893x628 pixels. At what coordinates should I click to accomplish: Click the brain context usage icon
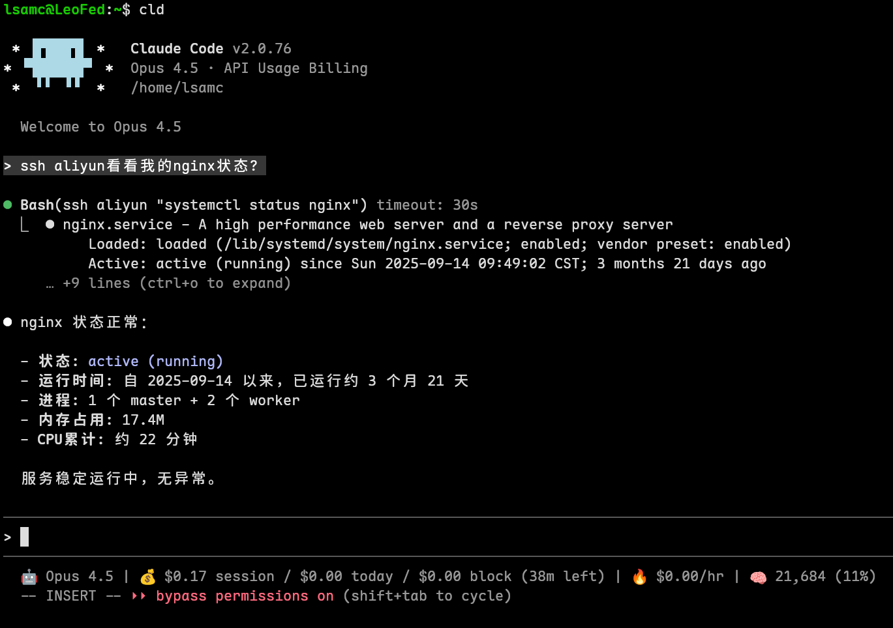pos(758,577)
